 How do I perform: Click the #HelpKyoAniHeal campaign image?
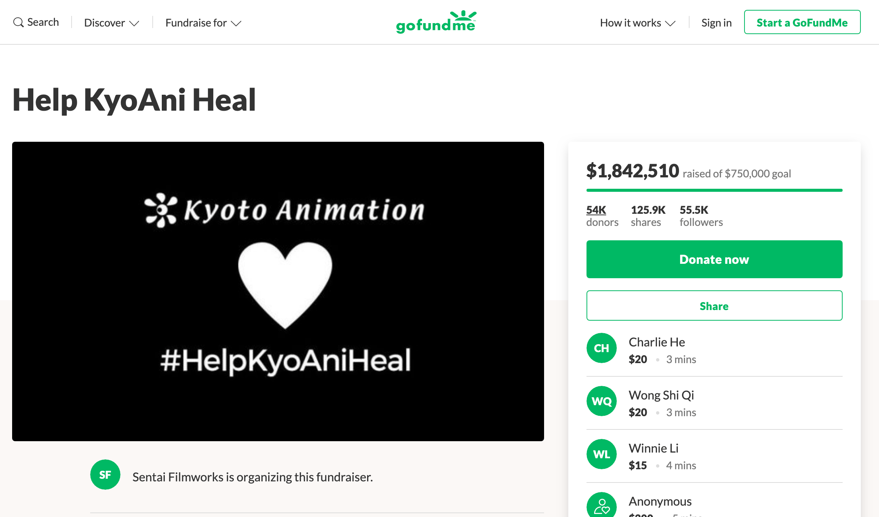pyautogui.click(x=278, y=291)
